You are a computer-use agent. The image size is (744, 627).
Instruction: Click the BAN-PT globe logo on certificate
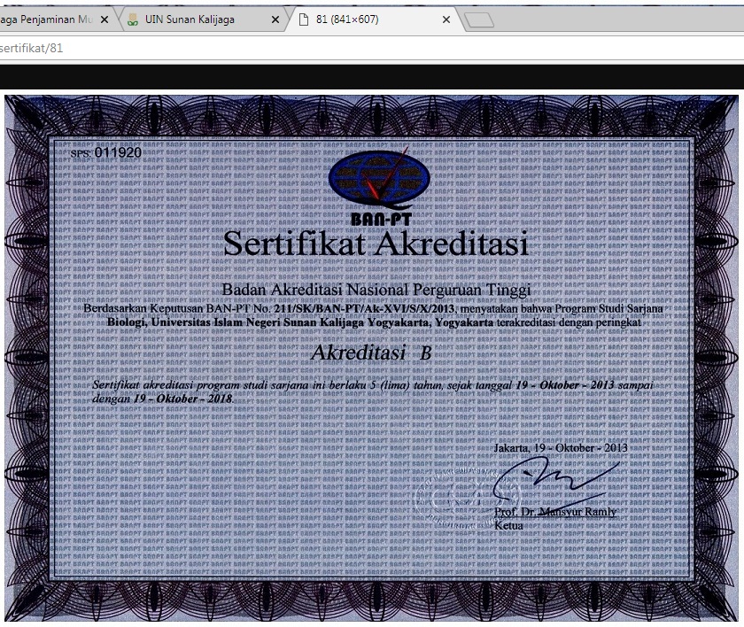click(x=379, y=179)
